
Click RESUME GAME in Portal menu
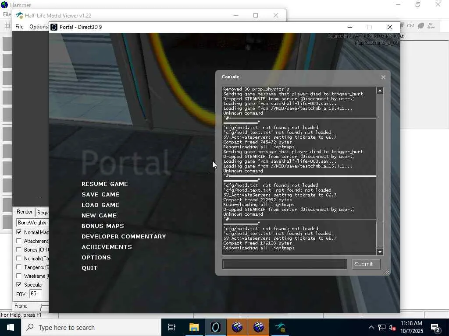(x=104, y=184)
